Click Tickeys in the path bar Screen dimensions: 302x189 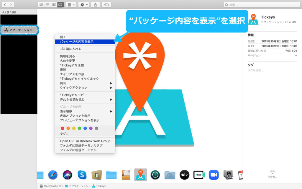coord(99,186)
